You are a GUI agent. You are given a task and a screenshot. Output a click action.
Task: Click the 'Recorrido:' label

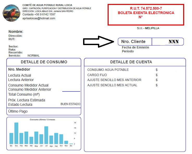[x=16, y=52]
